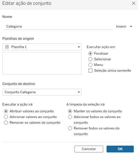Click the Nome field containing Categoria

pos(58,26)
